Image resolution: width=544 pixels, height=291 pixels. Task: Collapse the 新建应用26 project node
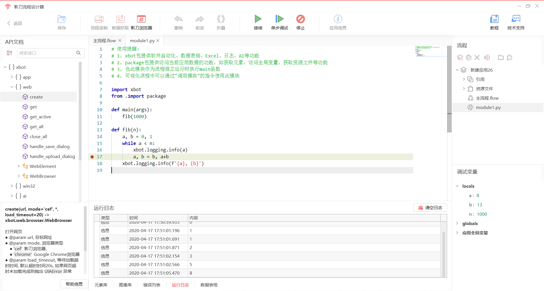coord(457,70)
